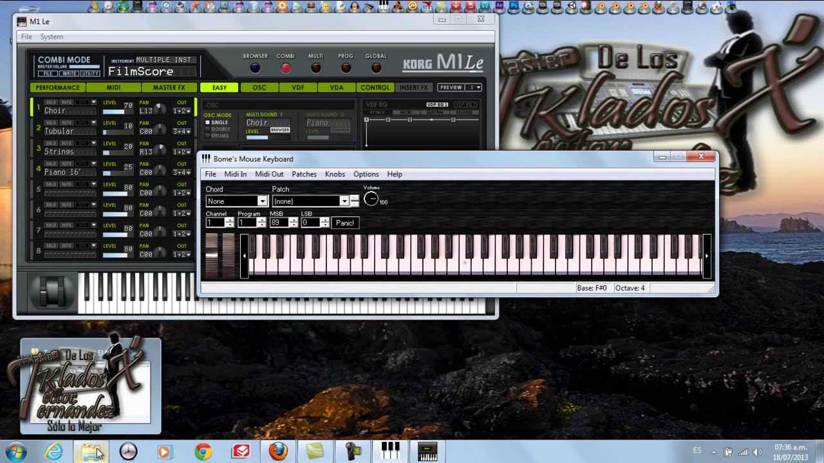This screenshot has height=463, width=824.
Task: Switch to the PERFORMANCE tab
Action: pos(58,87)
